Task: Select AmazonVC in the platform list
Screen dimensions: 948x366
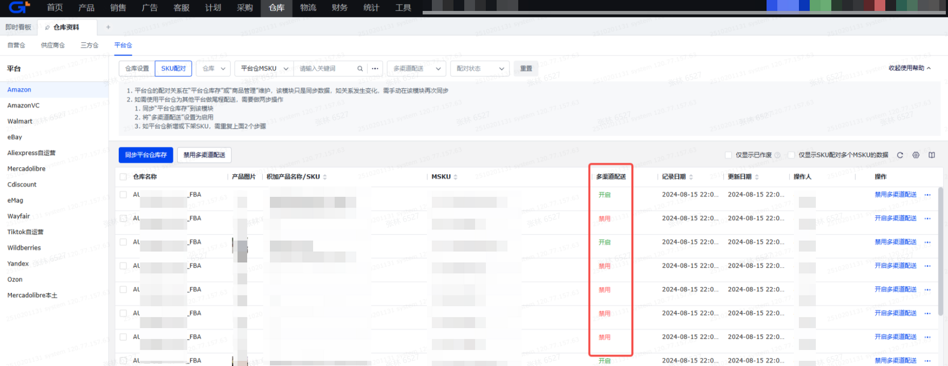Action: (23, 106)
